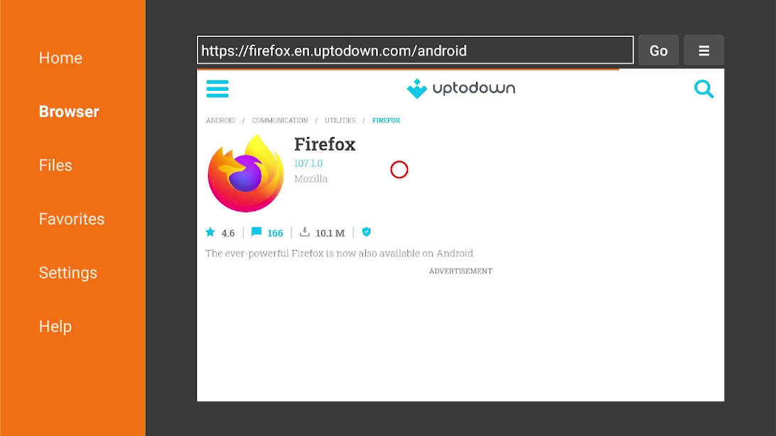Click the star rating icon
This screenshot has height=436, width=776.
[x=210, y=232]
